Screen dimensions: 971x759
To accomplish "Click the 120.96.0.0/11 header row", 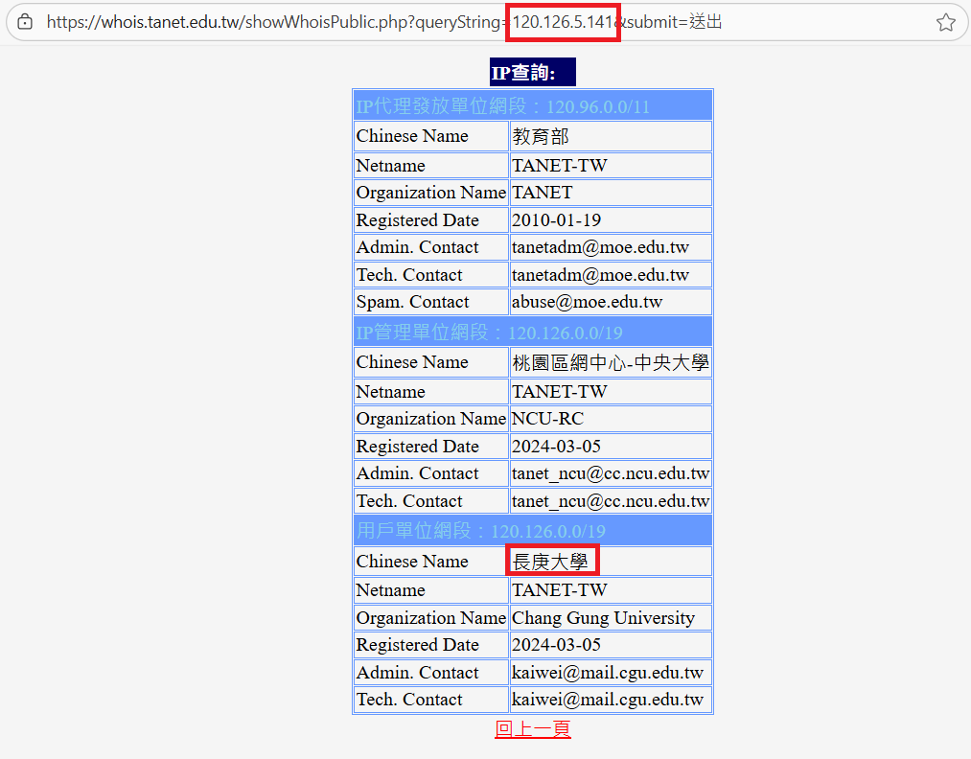I will [x=533, y=105].
